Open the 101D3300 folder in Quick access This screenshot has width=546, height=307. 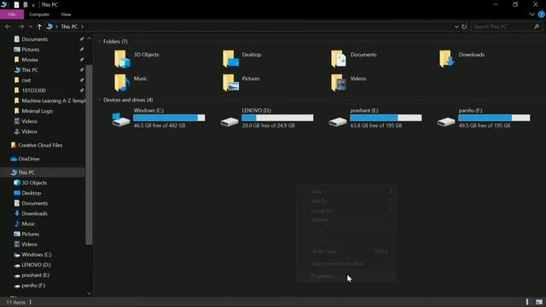pyautogui.click(x=30, y=90)
